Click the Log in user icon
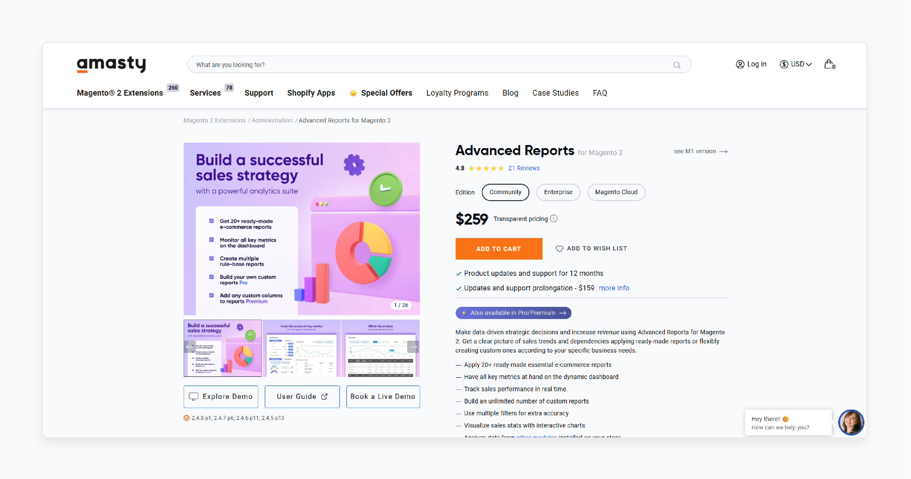The width and height of the screenshot is (911, 479). point(740,64)
